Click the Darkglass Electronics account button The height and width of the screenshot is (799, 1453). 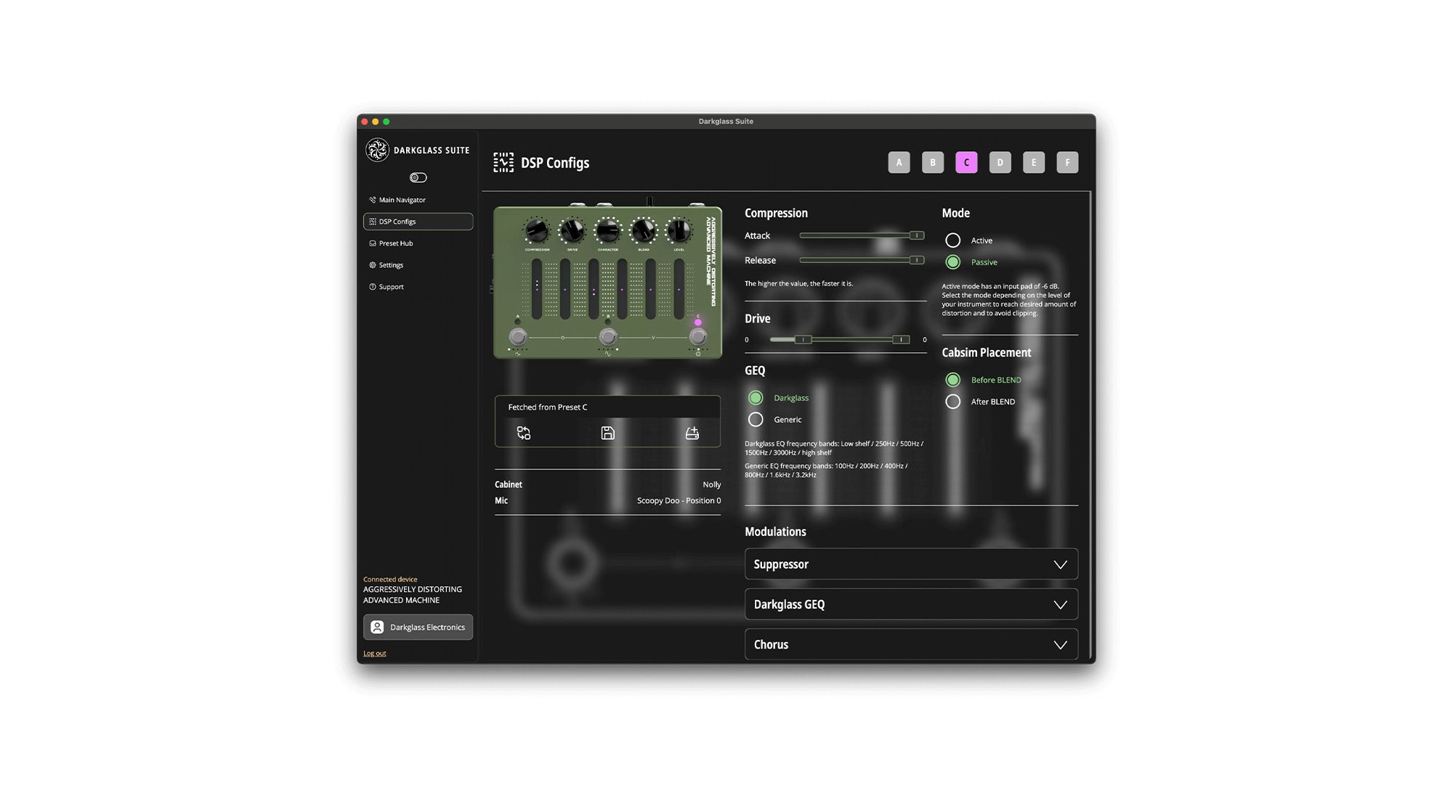tap(418, 628)
